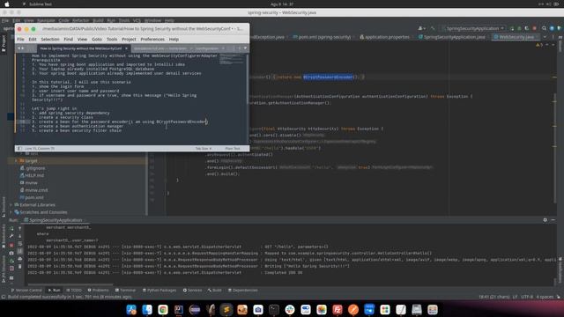
Task: Close the first Sublime Text tab
Action: (126, 48)
